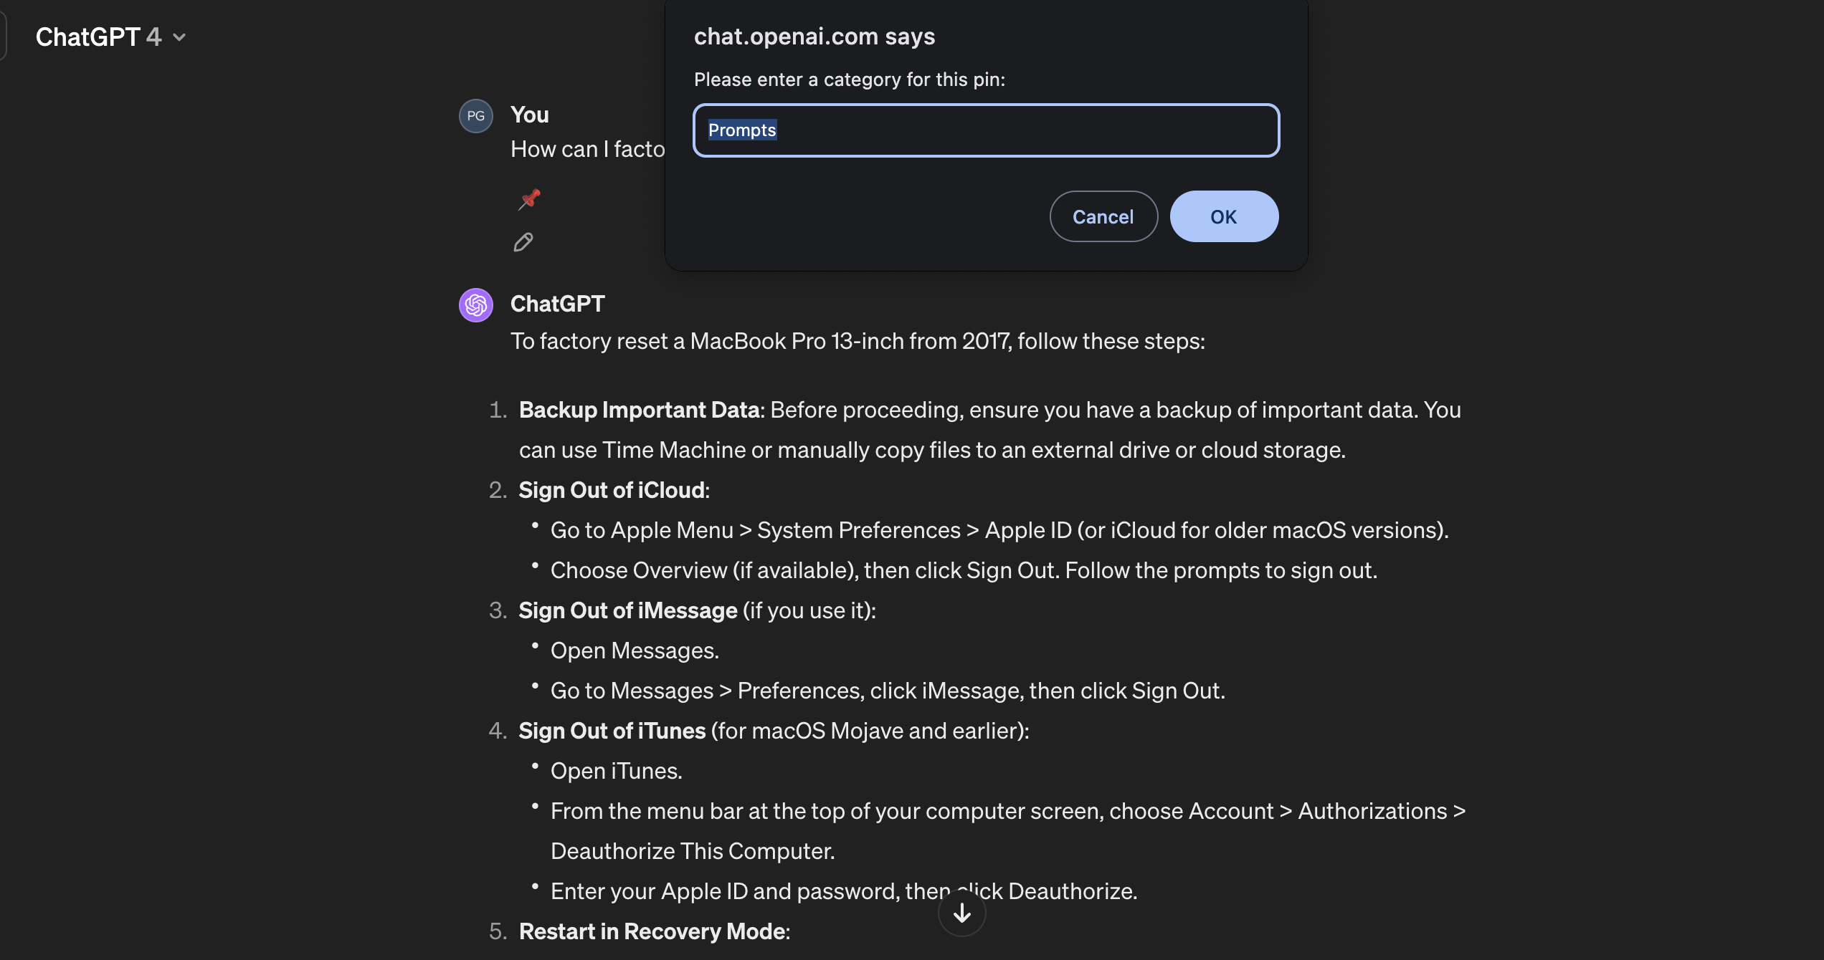The width and height of the screenshot is (1824, 960).
Task: Click the PG user avatar
Action: pyautogui.click(x=476, y=116)
